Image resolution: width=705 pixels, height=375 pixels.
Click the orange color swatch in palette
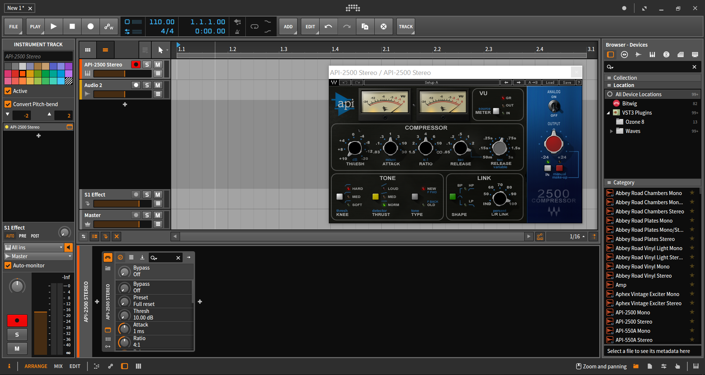22,73
